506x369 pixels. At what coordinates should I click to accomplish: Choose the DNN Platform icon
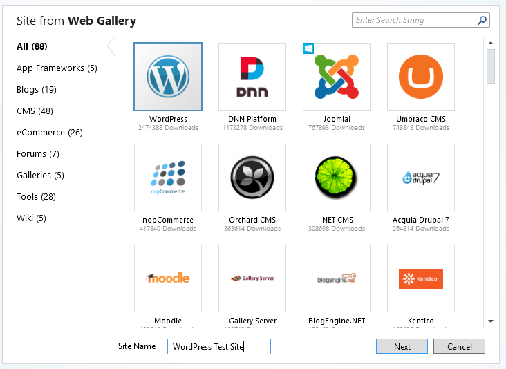tap(252, 77)
